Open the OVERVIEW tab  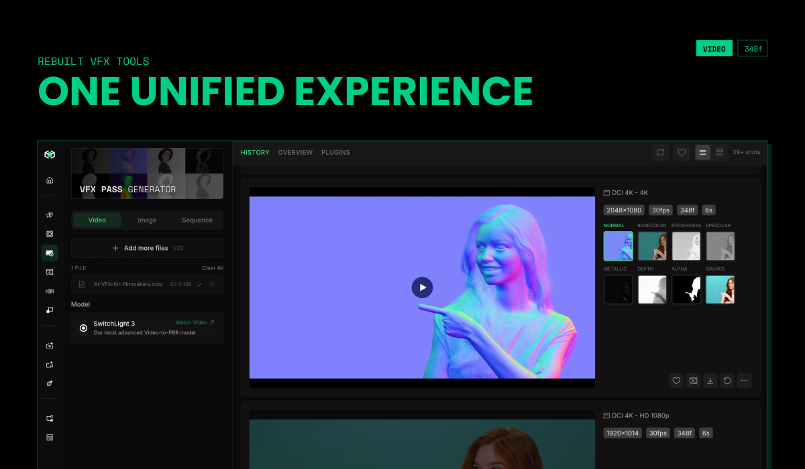(x=295, y=153)
